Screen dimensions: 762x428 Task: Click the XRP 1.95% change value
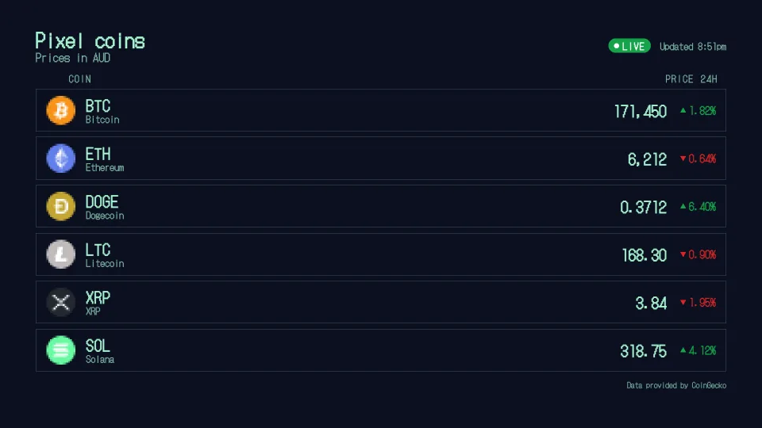coord(702,303)
